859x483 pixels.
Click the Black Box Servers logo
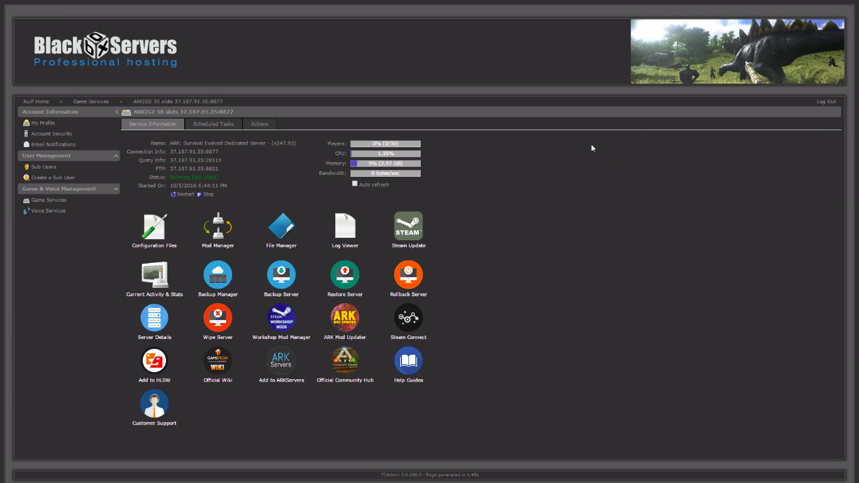click(106, 50)
